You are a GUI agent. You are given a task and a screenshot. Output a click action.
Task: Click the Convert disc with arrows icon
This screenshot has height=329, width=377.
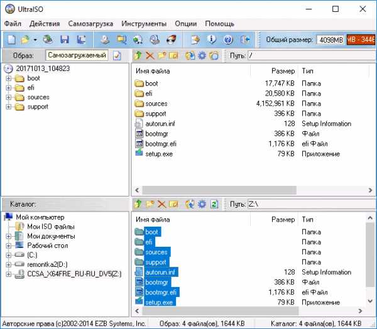click(x=138, y=40)
